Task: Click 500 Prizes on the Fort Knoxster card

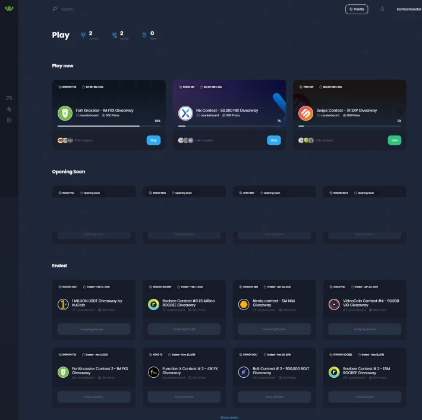Action: 111,115
